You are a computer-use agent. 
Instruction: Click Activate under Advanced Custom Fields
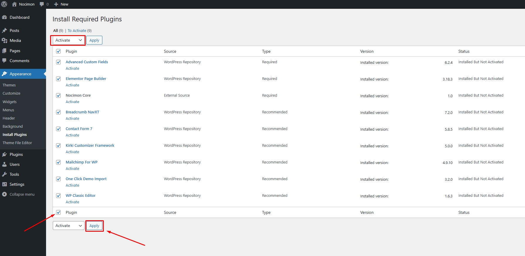coord(72,68)
